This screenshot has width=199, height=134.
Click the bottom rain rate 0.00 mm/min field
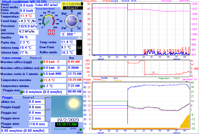pyautogui.click(x=25, y=130)
